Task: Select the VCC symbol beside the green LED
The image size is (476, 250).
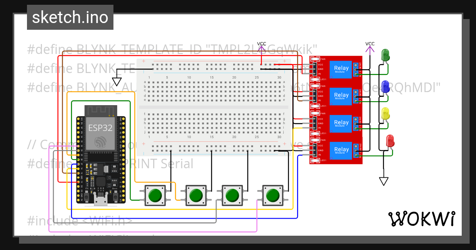Action: (370, 47)
